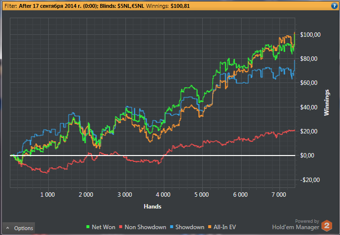340x235 pixels.
Task: Open the help question mark icon
Action: click(335, 6)
